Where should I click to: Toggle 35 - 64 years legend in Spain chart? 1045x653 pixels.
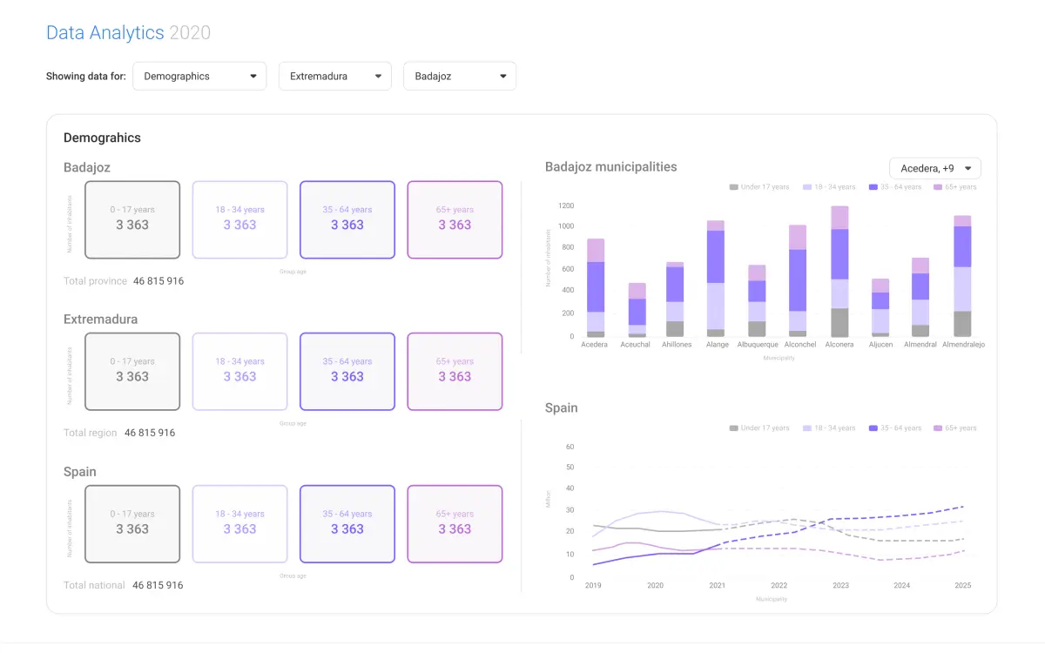[894, 428]
